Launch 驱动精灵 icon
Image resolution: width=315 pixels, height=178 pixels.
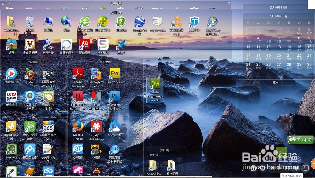84,44
